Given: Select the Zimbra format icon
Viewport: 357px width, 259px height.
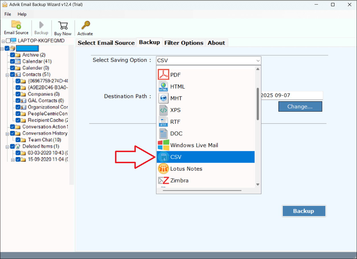Looking at the screenshot, I should pos(163,180).
